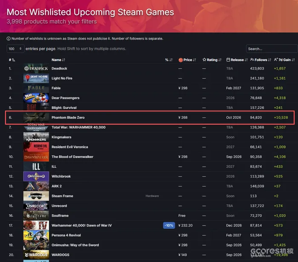
Task: Open the Persona 4 Revival link
Action: (x=66, y=235)
